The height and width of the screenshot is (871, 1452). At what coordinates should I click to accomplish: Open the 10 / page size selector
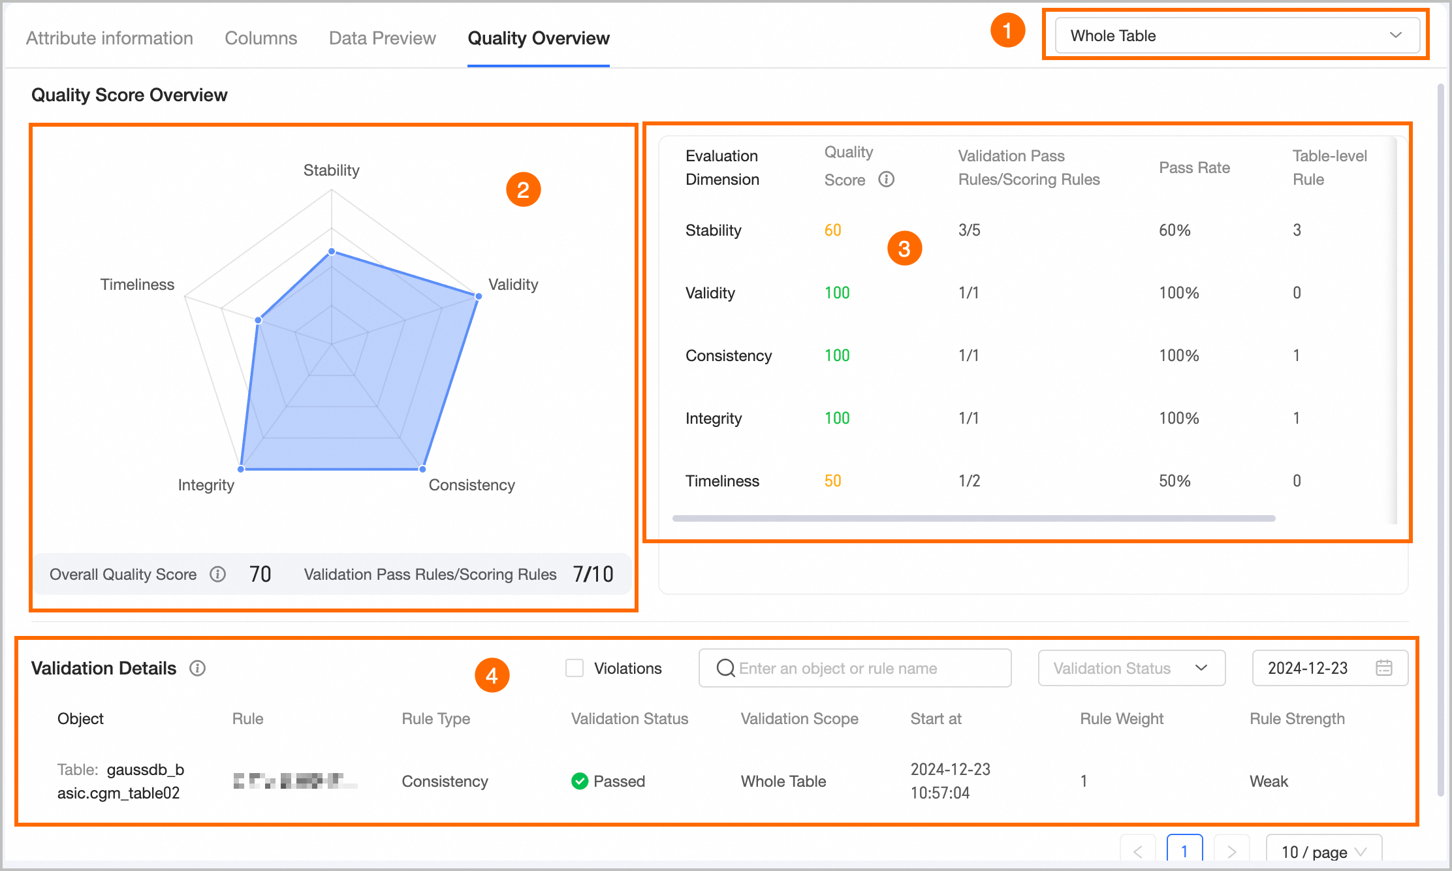[x=1323, y=851]
